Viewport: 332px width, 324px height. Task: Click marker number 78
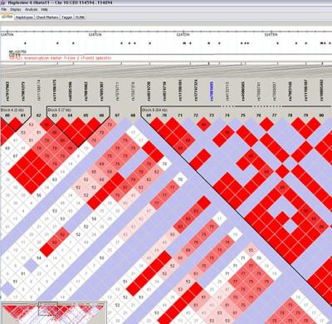point(290,115)
